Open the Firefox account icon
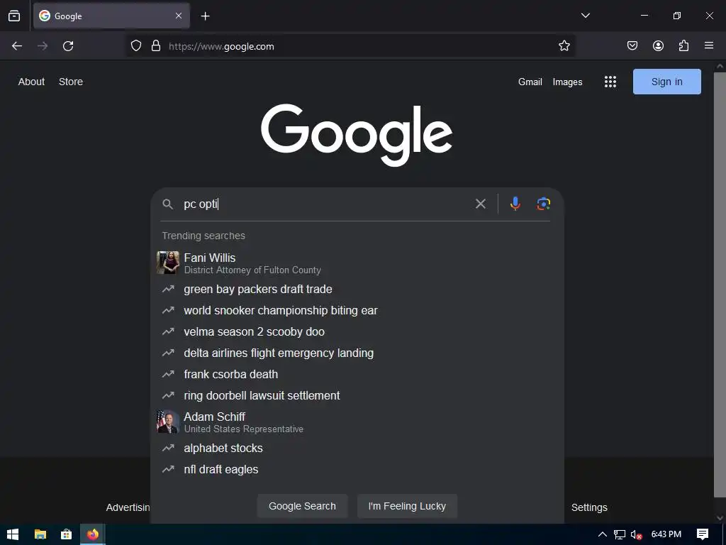The height and width of the screenshot is (545, 726). pos(658,45)
